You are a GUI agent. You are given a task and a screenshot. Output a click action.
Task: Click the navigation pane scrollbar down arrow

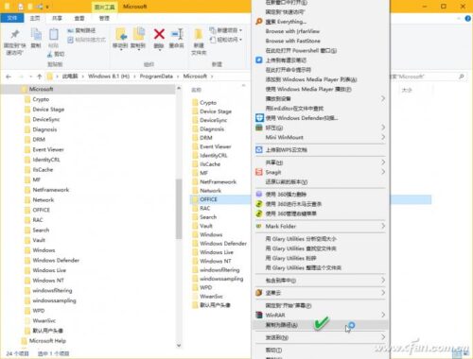click(179, 345)
